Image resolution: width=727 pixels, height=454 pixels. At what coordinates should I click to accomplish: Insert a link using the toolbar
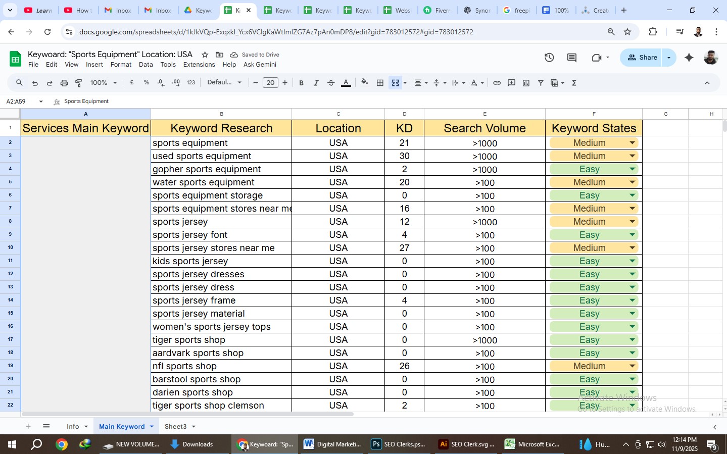(x=497, y=82)
